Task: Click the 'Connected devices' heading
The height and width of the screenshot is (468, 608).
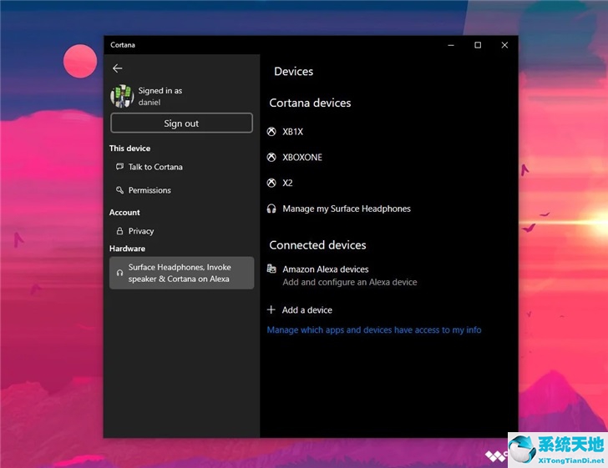Action: [317, 245]
